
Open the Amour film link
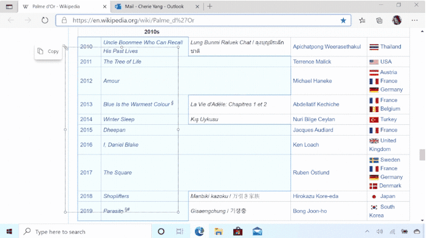(x=111, y=81)
